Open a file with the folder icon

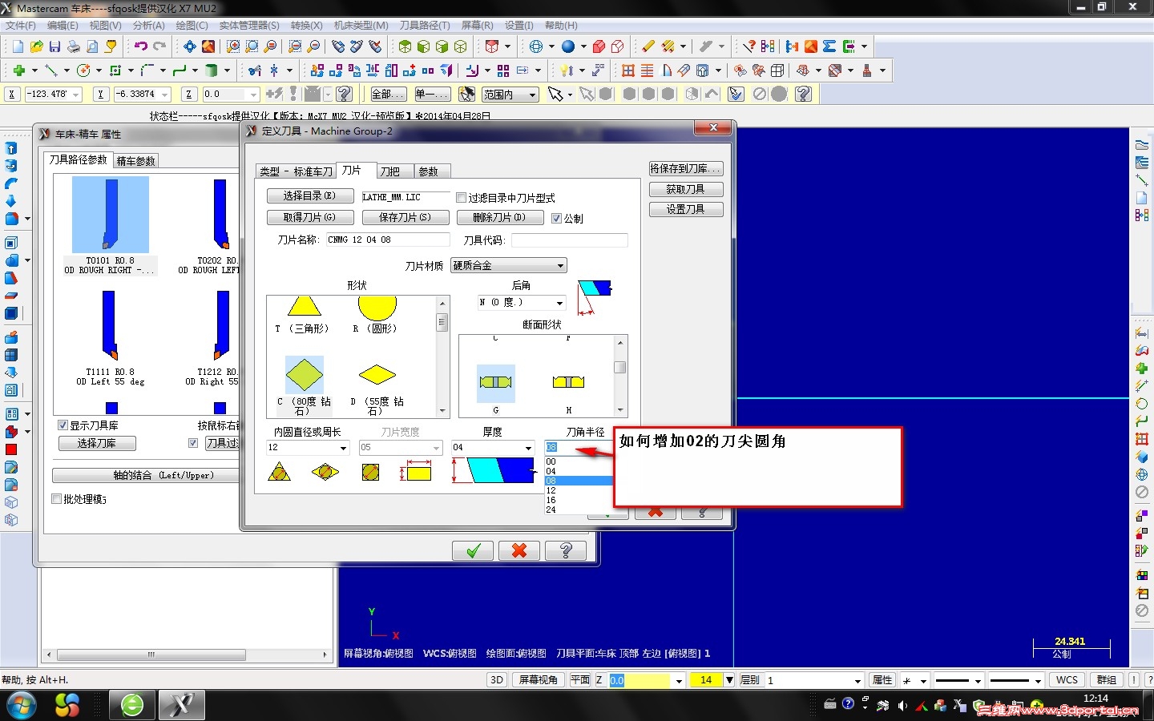pyautogui.click(x=36, y=46)
